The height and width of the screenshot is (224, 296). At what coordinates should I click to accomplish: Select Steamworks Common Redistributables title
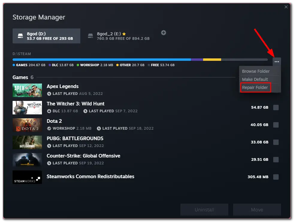coord(90,176)
